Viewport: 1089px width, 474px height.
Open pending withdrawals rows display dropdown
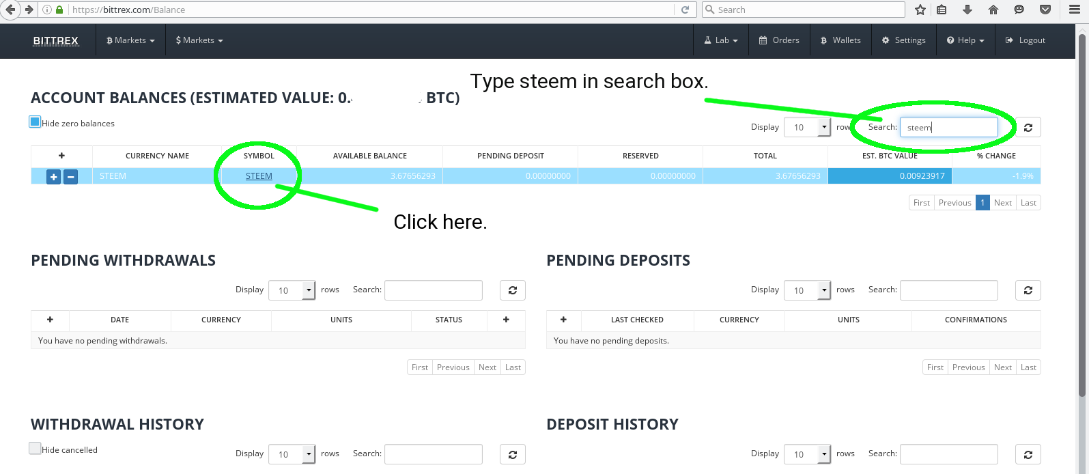coord(292,290)
